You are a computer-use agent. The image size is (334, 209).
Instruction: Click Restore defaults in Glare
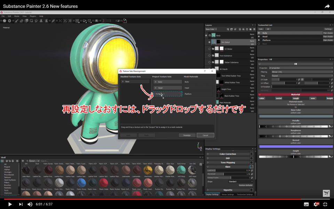pyautogui.click(x=245, y=185)
